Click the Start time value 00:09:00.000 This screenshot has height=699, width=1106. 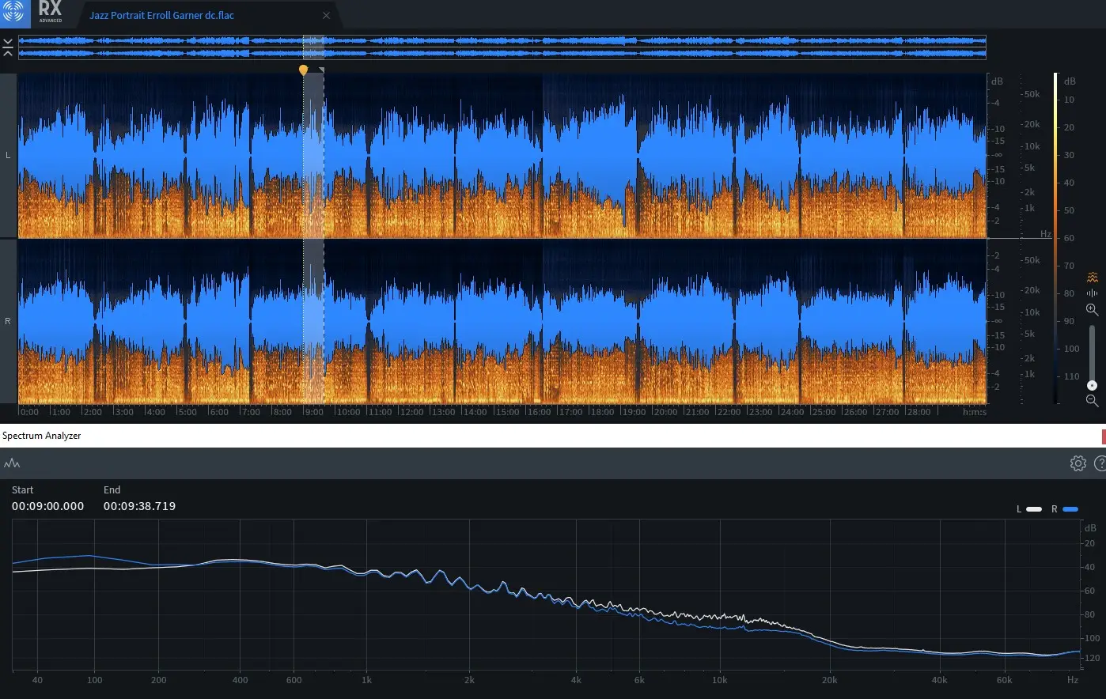click(47, 506)
